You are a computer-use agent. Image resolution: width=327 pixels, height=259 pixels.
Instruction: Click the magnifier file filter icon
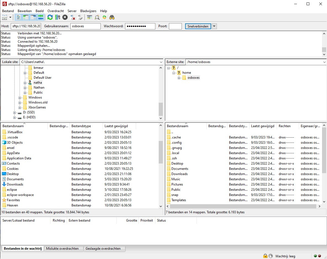click(97, 17)
